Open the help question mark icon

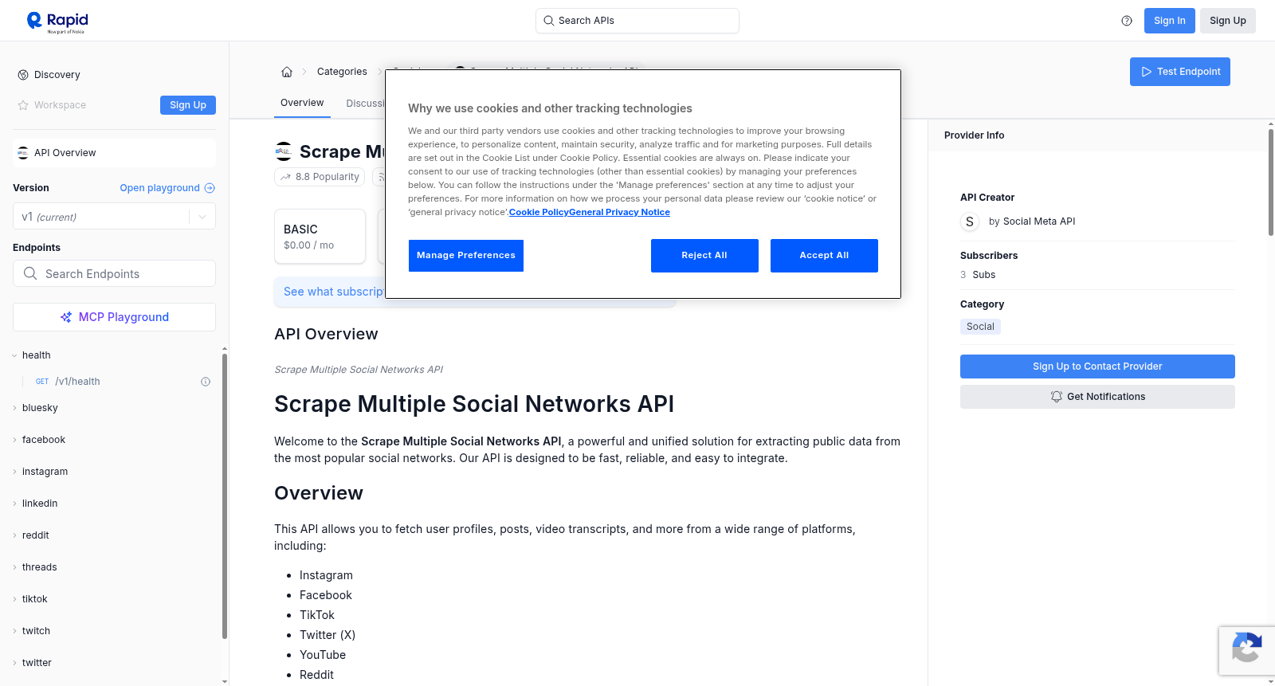[x=1127, y=21]
